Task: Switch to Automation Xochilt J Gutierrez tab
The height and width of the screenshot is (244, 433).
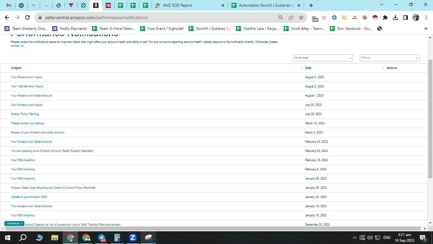Action: [x=266, y=5]
